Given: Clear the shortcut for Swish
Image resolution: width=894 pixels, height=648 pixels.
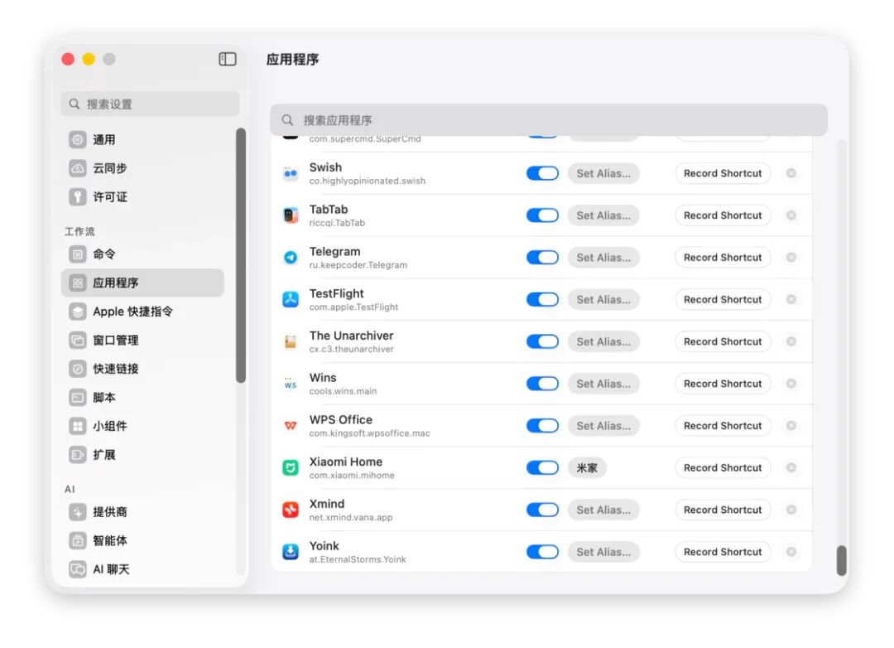Looking at the screenshot, I should [791, 173].
